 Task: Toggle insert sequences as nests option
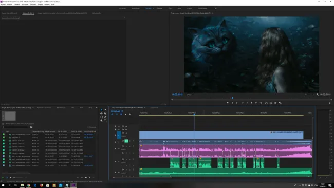tap(112, 115)
